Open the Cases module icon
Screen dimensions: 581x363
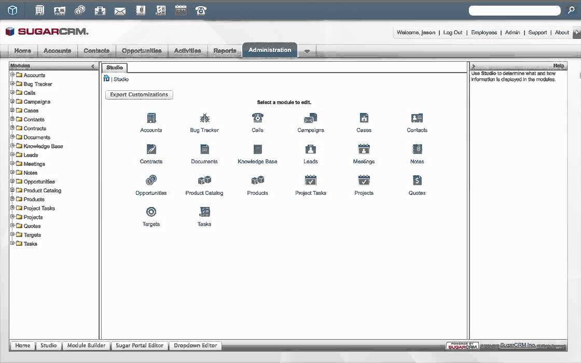click(x=364, y=118)
